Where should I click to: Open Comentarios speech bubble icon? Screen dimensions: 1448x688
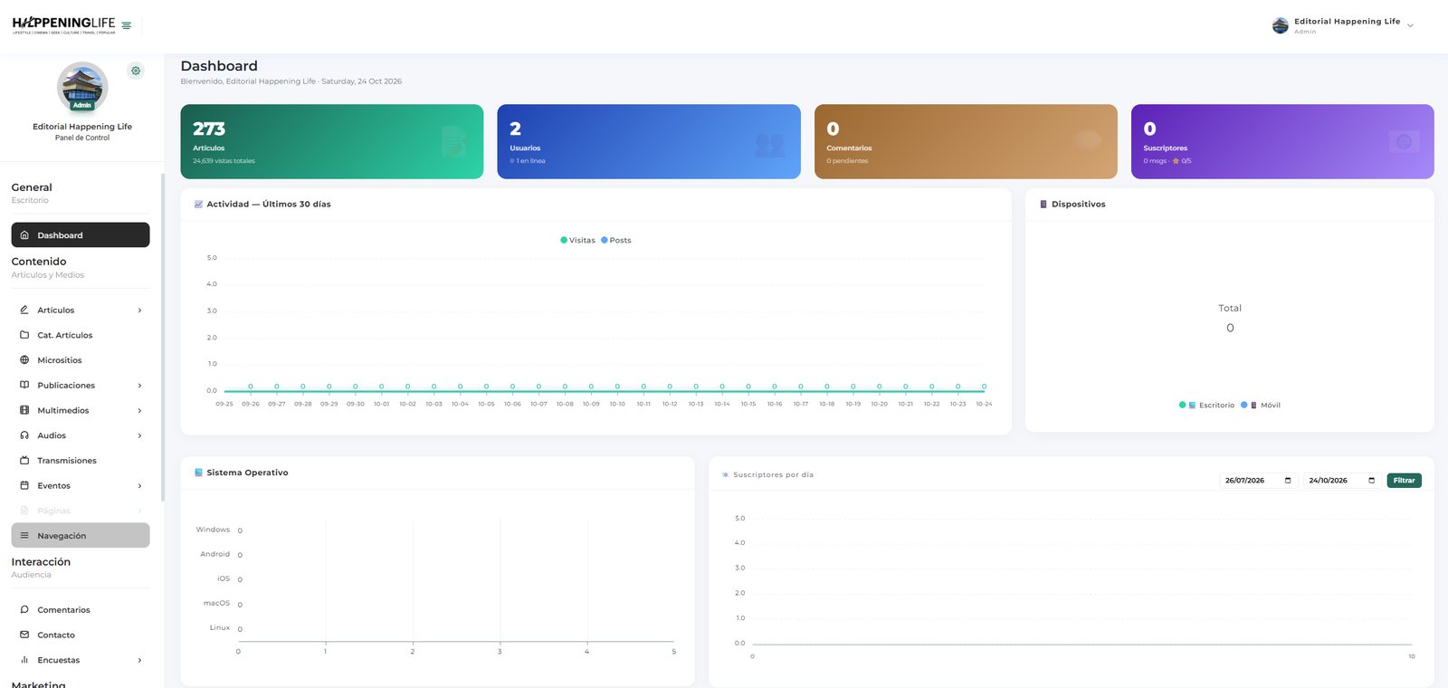point(24,609)
